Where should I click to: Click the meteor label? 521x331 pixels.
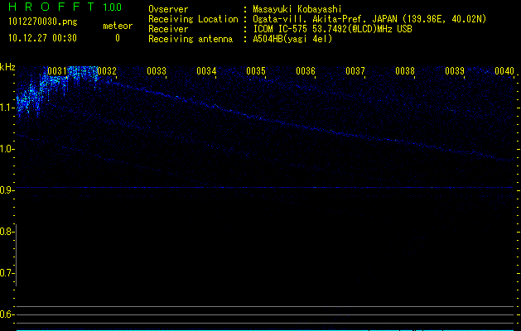pyautogui.click(x=118, y=26)
